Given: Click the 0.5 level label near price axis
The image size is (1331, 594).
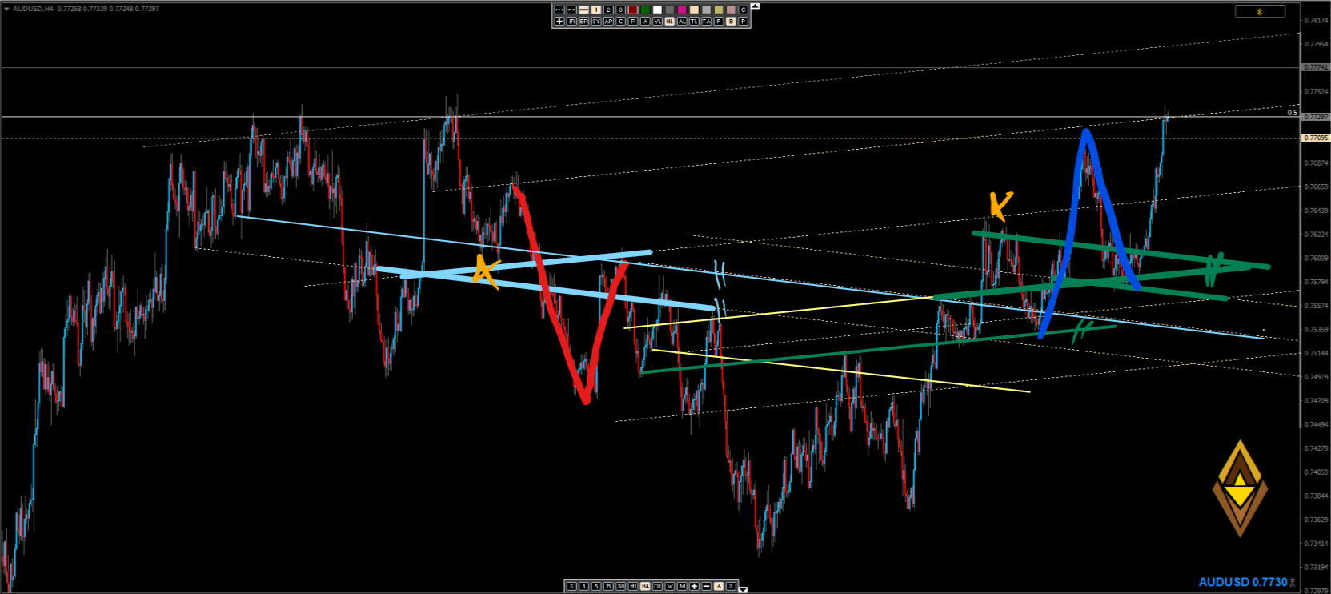Looking at the screenshot, I should (x=1292, y=113).
